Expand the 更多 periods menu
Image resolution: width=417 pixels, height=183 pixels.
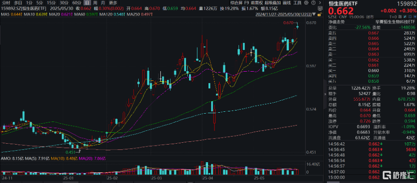[x=113, y=3]
